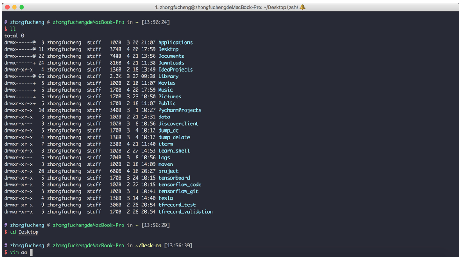Select the tensorflow_code directory name
This screenshot has height=262, width=461.
[x=180, y=185]
